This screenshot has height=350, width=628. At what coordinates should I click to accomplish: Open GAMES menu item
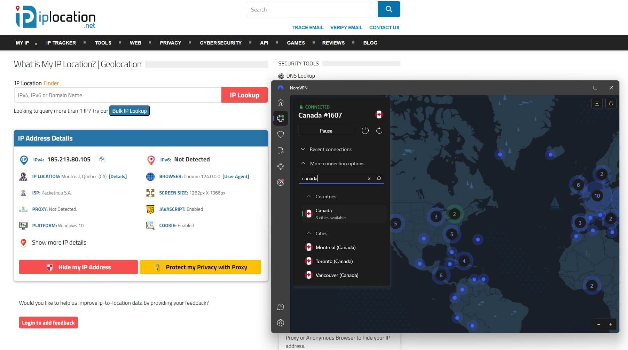coord(296,43)
